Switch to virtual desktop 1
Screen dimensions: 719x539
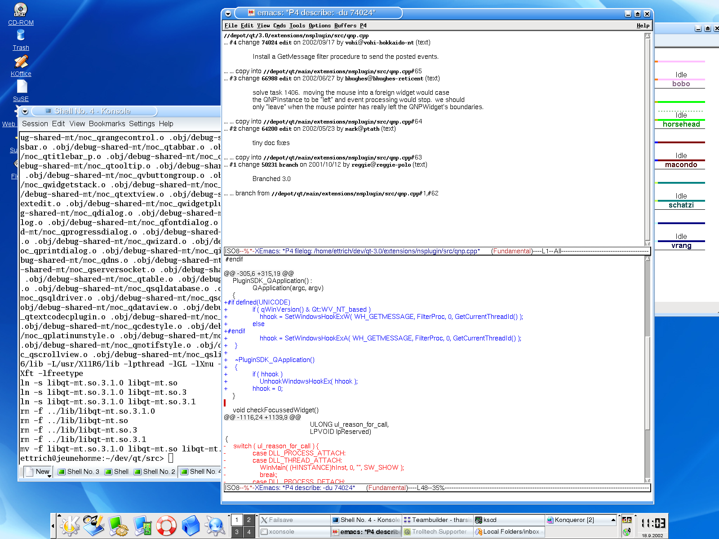click(237, 520)
